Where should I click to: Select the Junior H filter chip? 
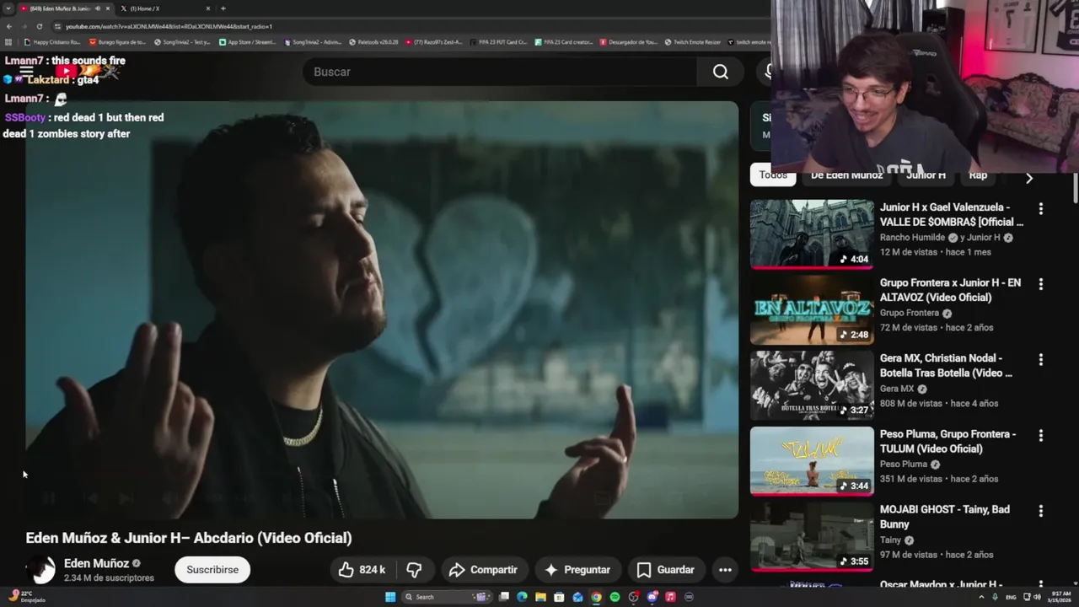point(926,175)
